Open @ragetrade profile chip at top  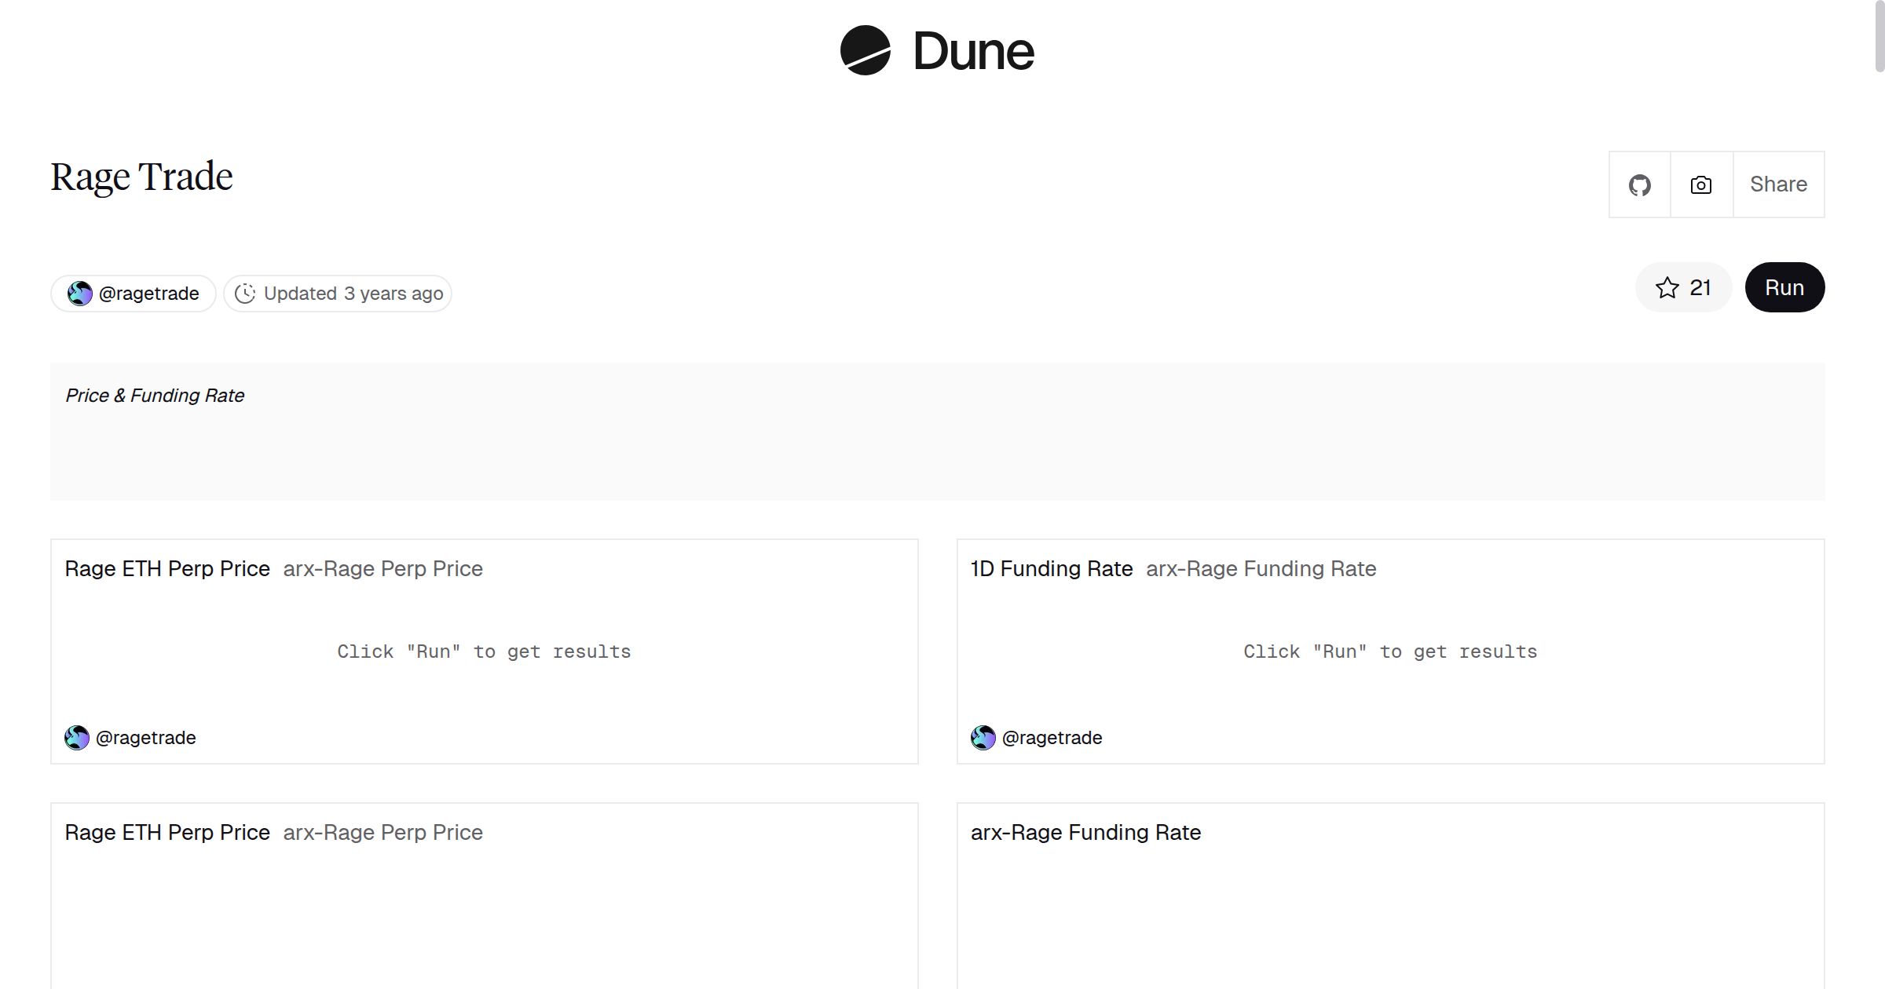point(148,294)
